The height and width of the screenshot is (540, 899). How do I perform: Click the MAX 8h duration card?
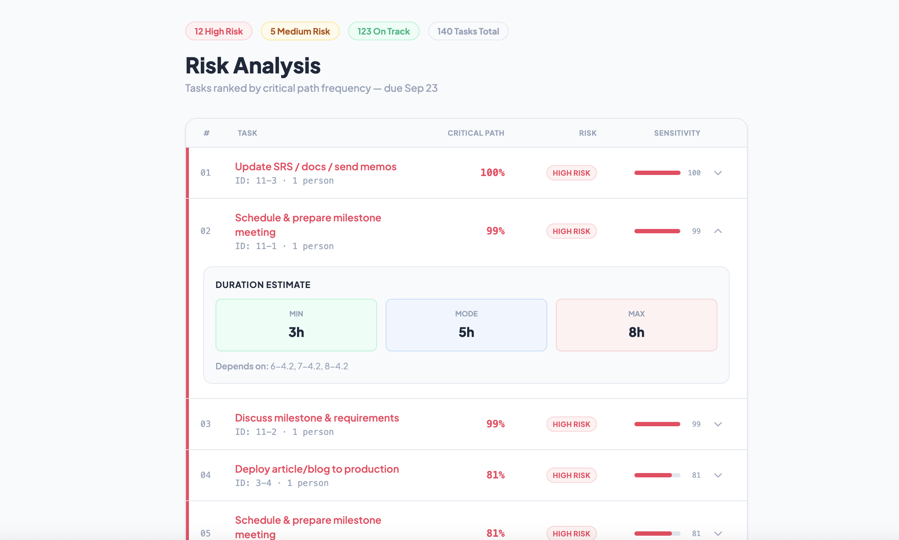point(636,325)
